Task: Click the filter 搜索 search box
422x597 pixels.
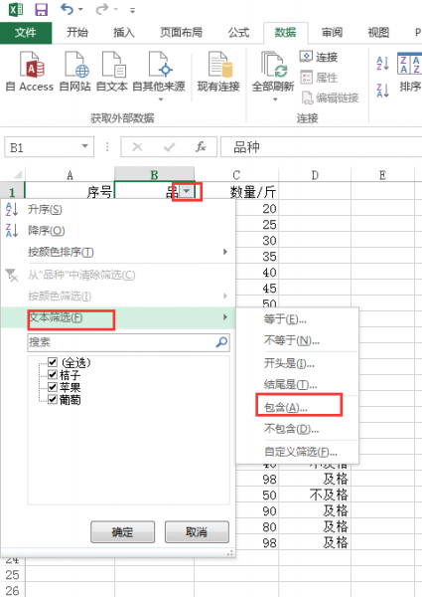Action: tap(129, 342)
